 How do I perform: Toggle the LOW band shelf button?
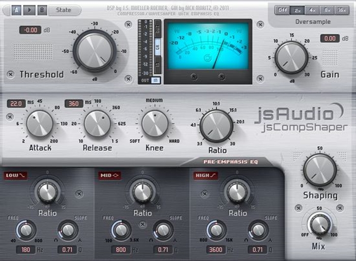pos(16,176)
